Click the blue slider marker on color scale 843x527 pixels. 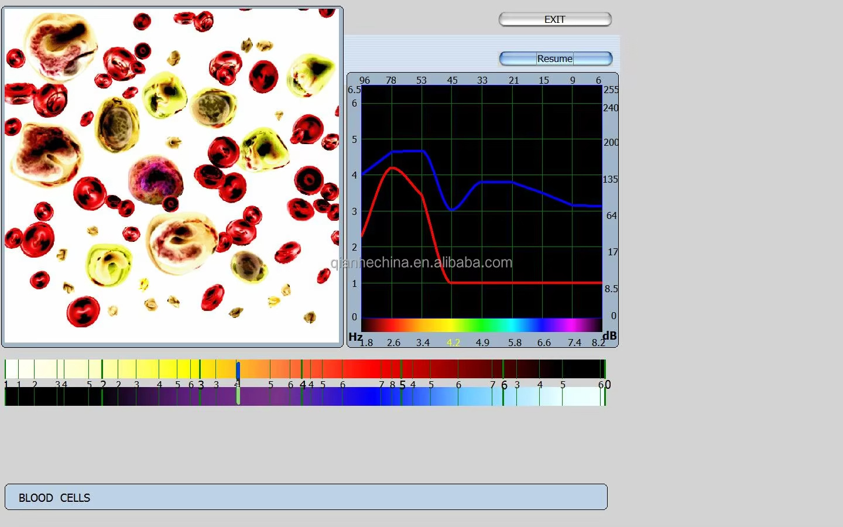(238, 370)
